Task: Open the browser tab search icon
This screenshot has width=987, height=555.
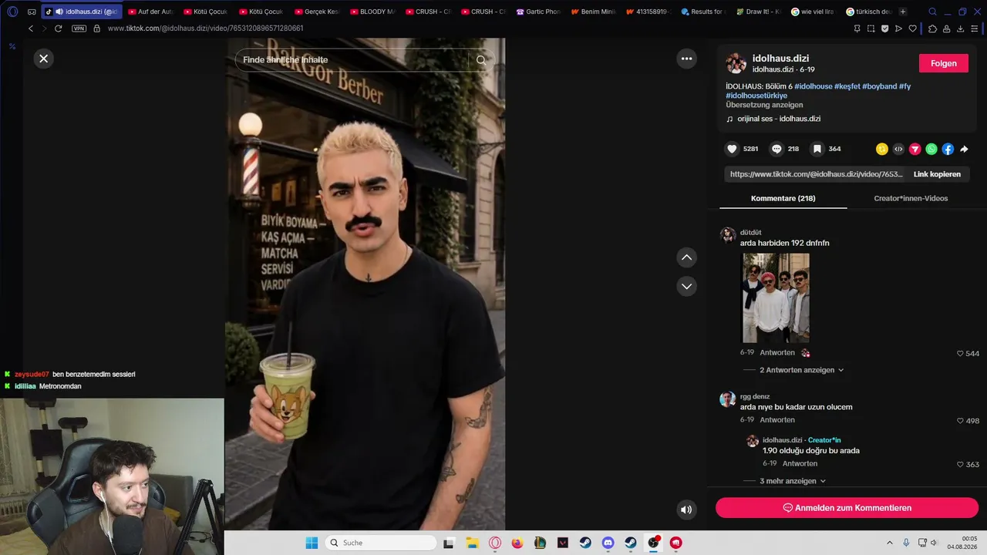Action: [x=932, y=12]
